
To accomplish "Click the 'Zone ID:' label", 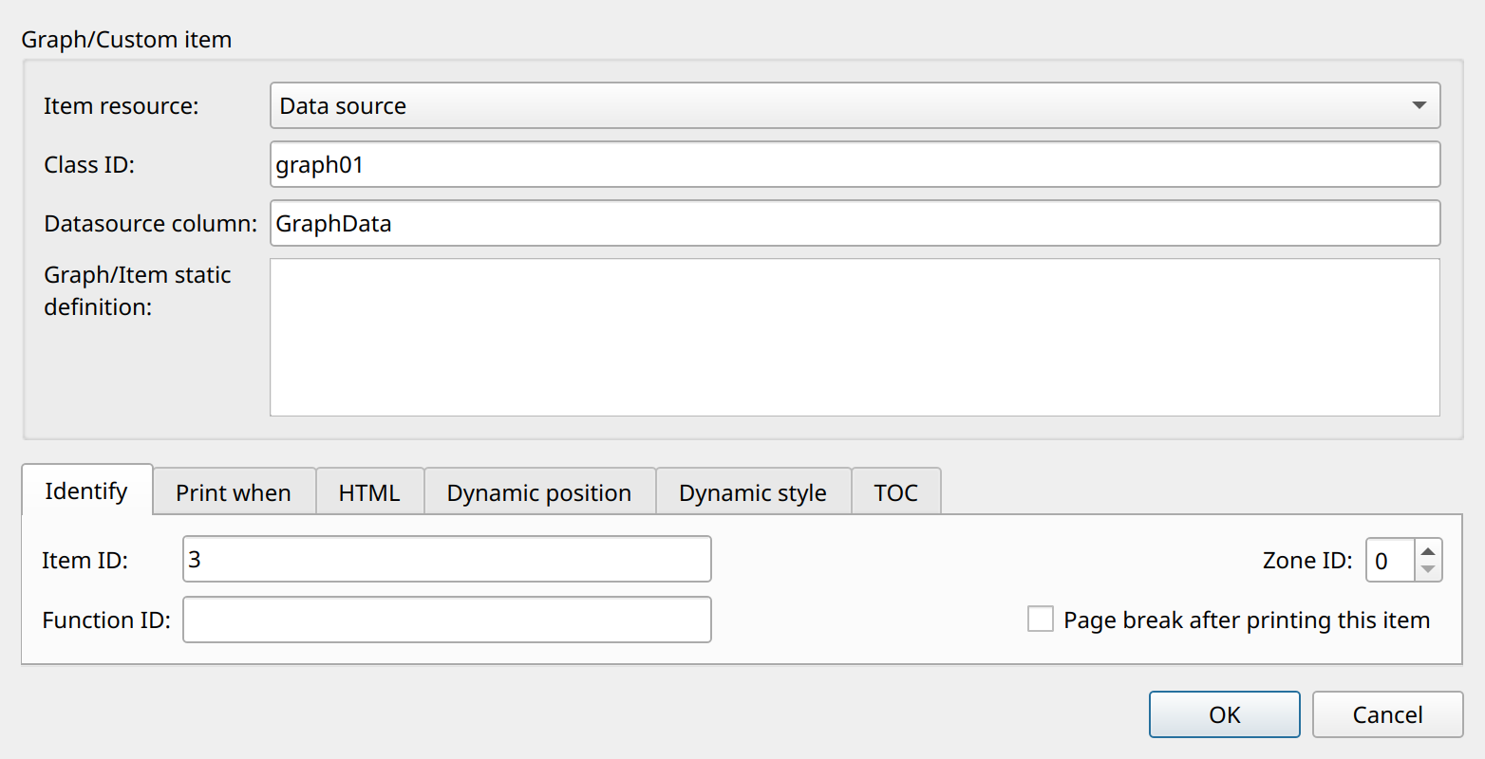I will (x=1307, y=560).
